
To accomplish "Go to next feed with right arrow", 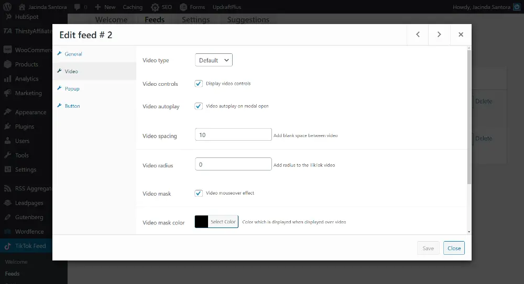I will [439, 35].
